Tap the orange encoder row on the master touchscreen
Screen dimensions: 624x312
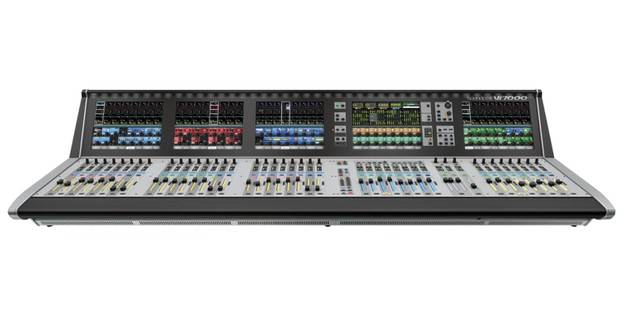[x=386, y=131]
